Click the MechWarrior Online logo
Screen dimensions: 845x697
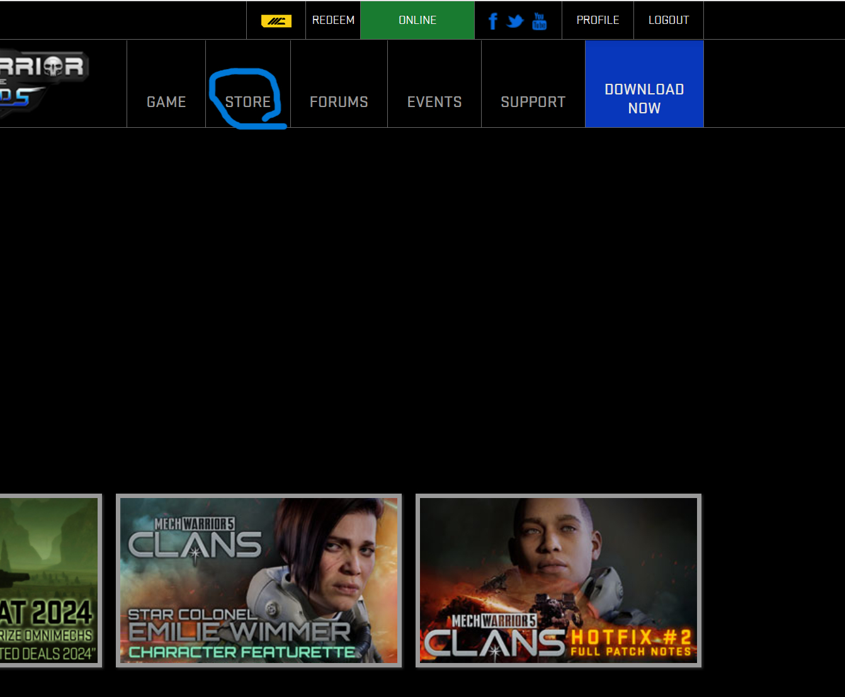coord(44,84)
